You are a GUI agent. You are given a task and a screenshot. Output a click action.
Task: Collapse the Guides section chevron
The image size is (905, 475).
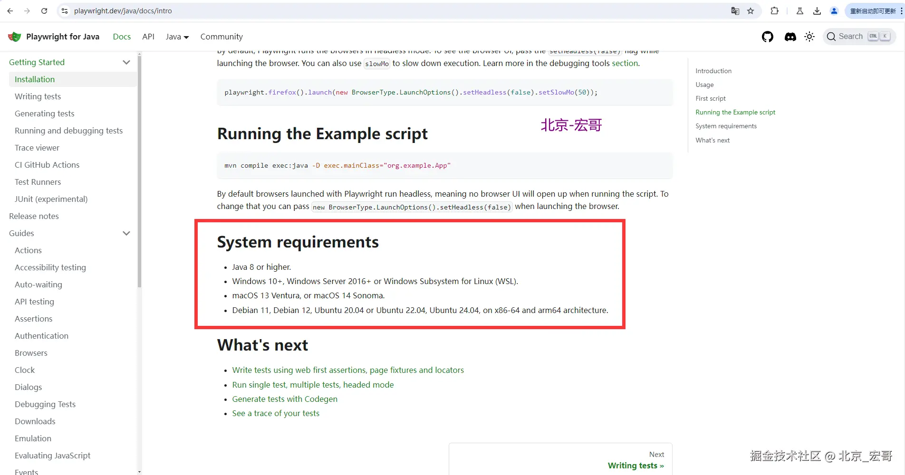pos(126,233)
